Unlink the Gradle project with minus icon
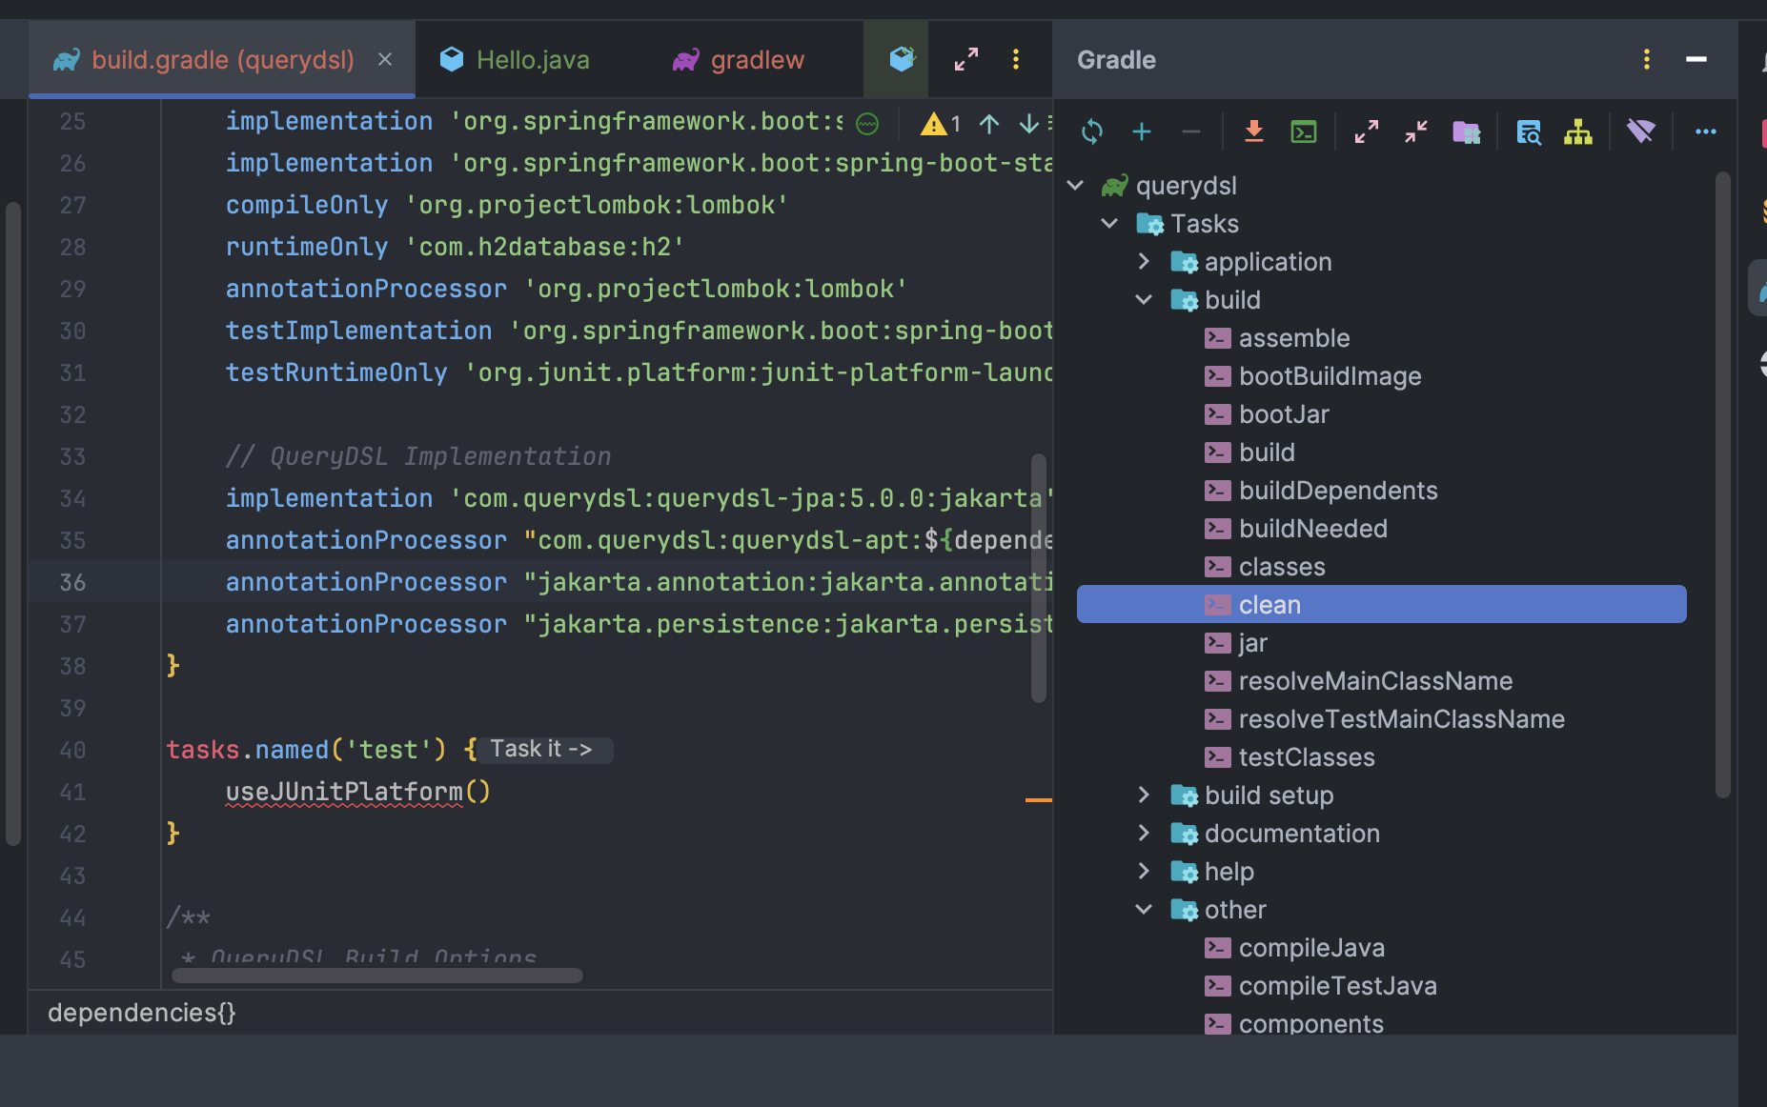The image size is (1767, 1107). 1191,131
